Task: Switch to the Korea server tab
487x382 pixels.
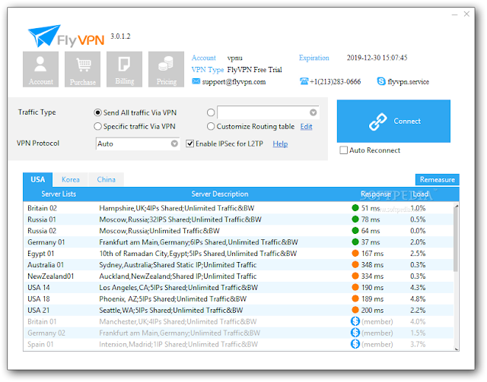Action: [71, 179]
